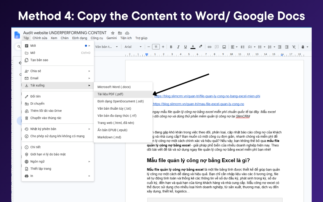Open the Arial font dropdown
The image size is (323, 202).
(133, 47)
